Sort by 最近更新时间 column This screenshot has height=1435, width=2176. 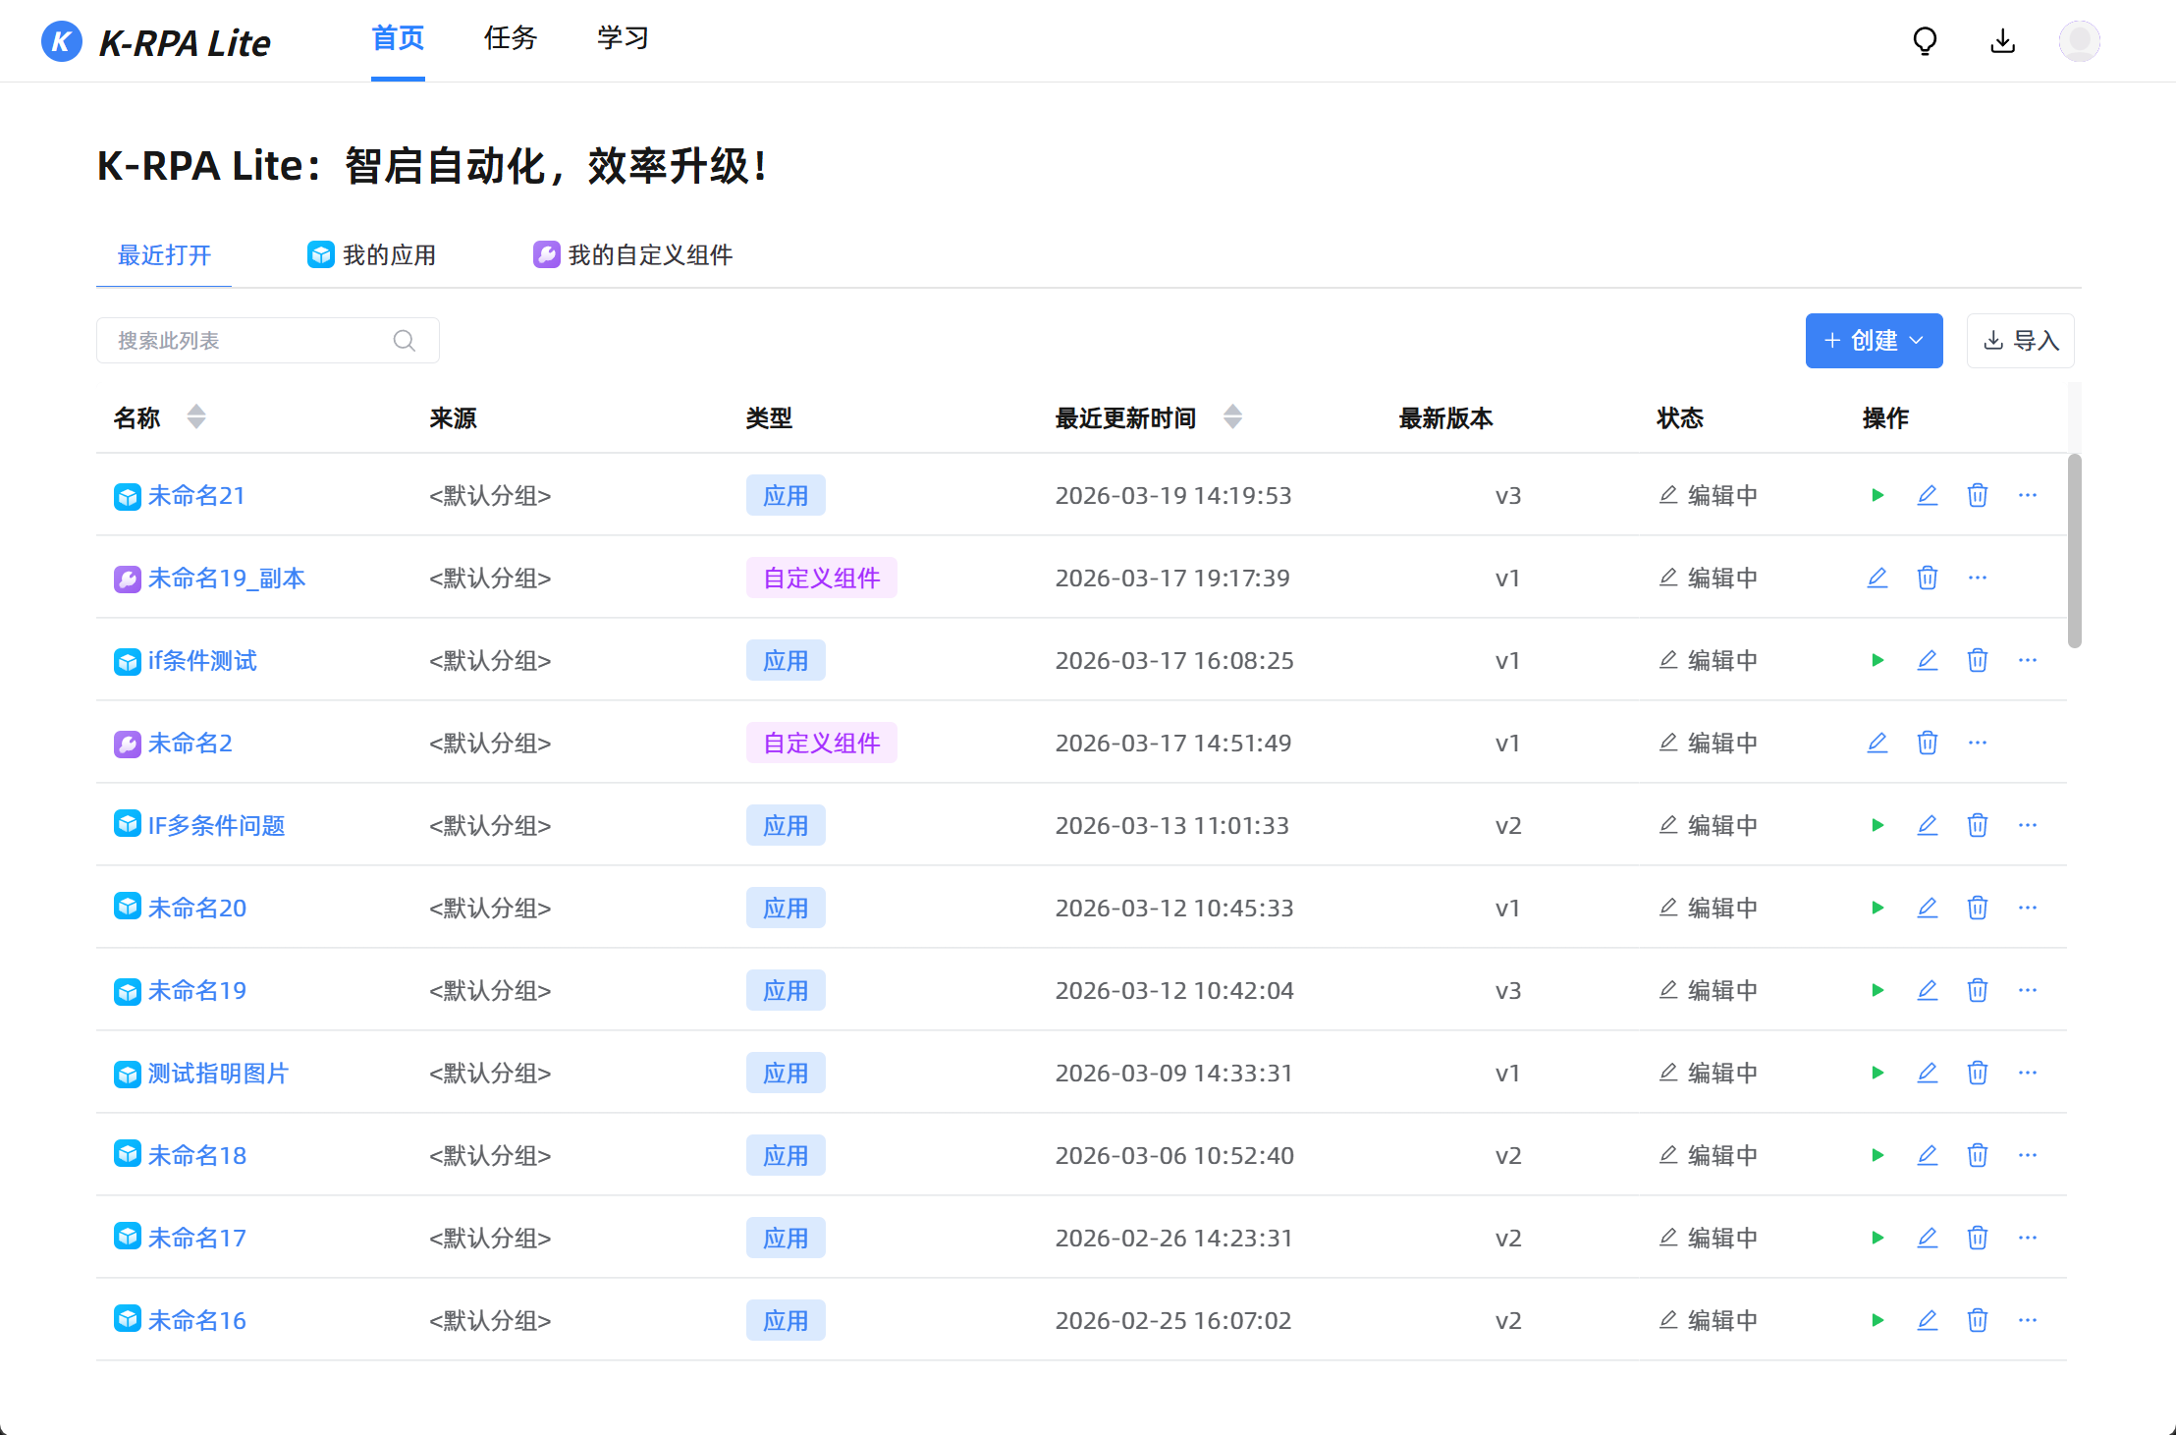1232,417
